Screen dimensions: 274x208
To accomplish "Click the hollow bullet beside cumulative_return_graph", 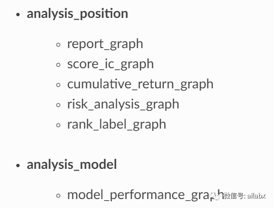I will pyautogui.click(x=58, y=85).
